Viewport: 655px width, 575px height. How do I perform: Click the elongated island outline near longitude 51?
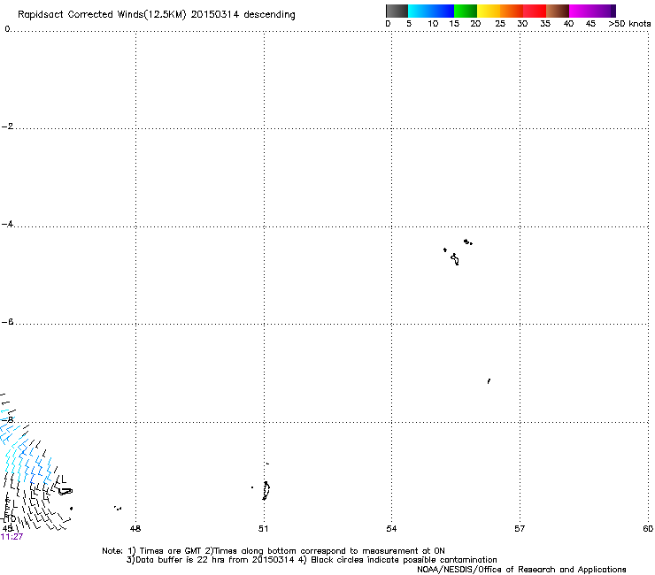266,491
